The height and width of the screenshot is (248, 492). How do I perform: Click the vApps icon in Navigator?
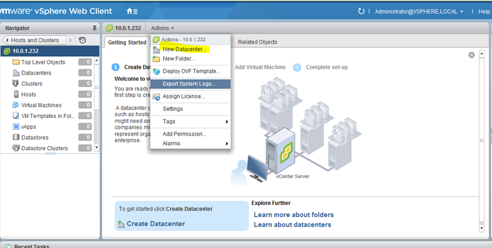[x=16, y=126]
